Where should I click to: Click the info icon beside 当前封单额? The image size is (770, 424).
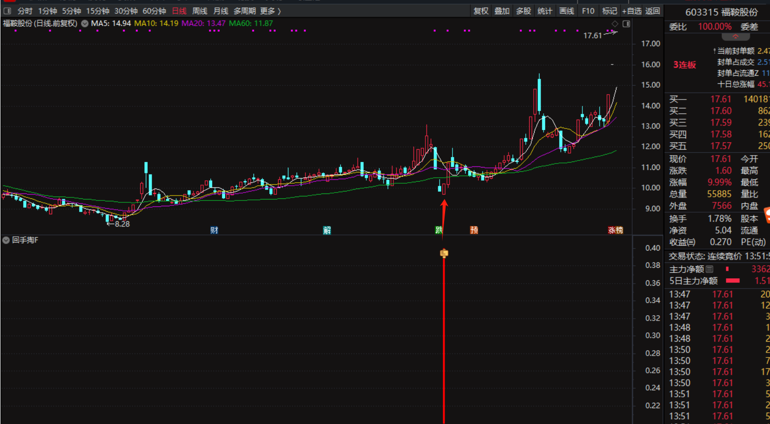click(x=714, y=51)
